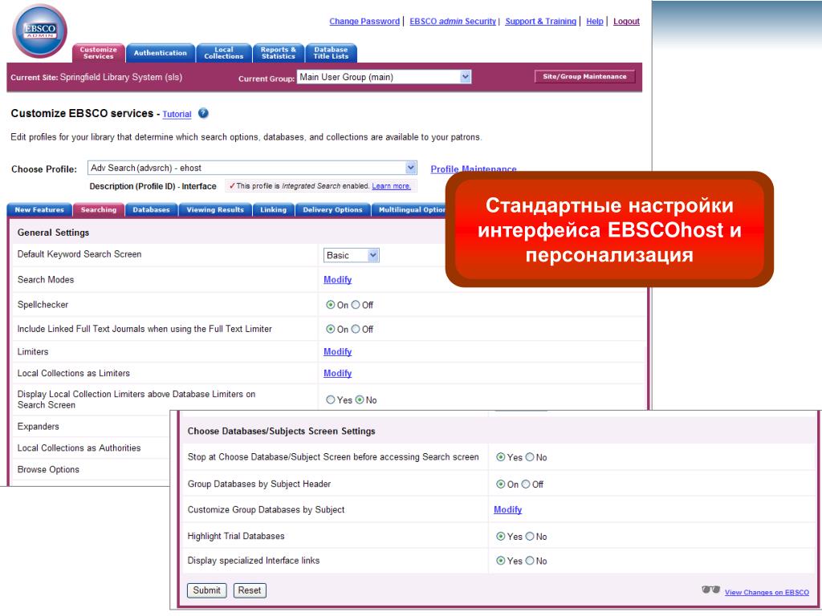Click the EBSCO Admin logo
Viewport: 822px width, 616px height.
[x=40, y=31]
